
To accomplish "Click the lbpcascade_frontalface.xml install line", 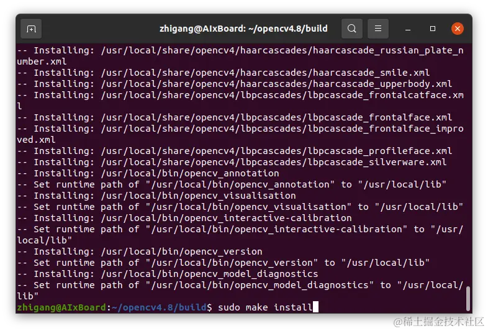I will [234, 118].
